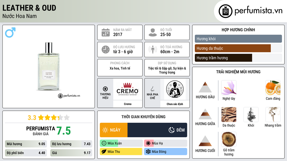Select the Khói smoke note image
Viewport: 287px width, 161px height.
click(251, 115)
